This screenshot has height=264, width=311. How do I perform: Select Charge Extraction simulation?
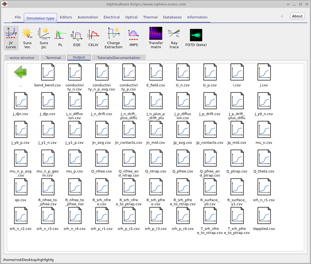(114, 38)
